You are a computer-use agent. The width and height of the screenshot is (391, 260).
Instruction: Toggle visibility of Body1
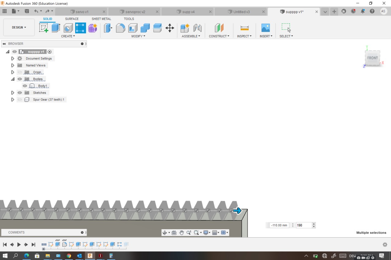[x=25, y=86]
